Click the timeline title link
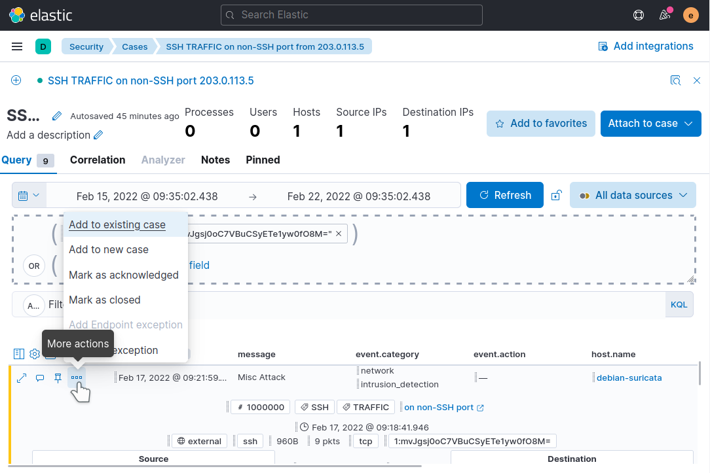 (151, 80)
